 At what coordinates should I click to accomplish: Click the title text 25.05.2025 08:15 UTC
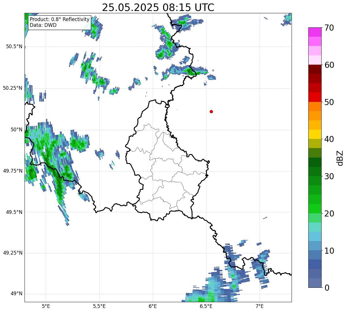158,7
